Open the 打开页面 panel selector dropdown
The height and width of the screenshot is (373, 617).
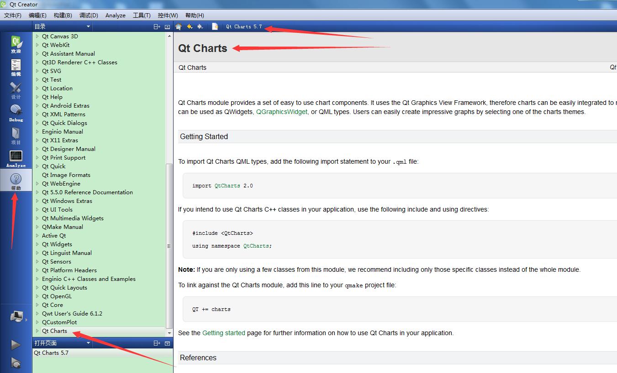click(63, 343)
